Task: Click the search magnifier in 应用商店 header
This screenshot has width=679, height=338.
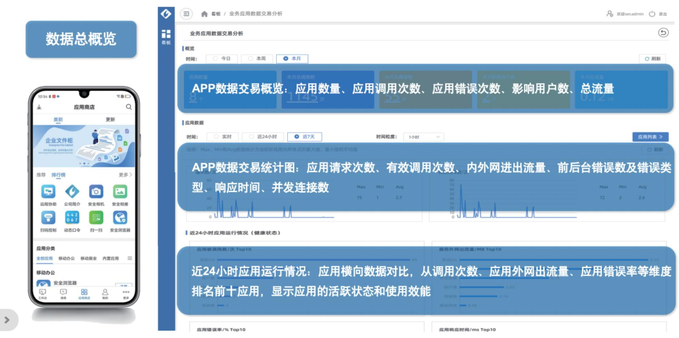Action: 129,107
